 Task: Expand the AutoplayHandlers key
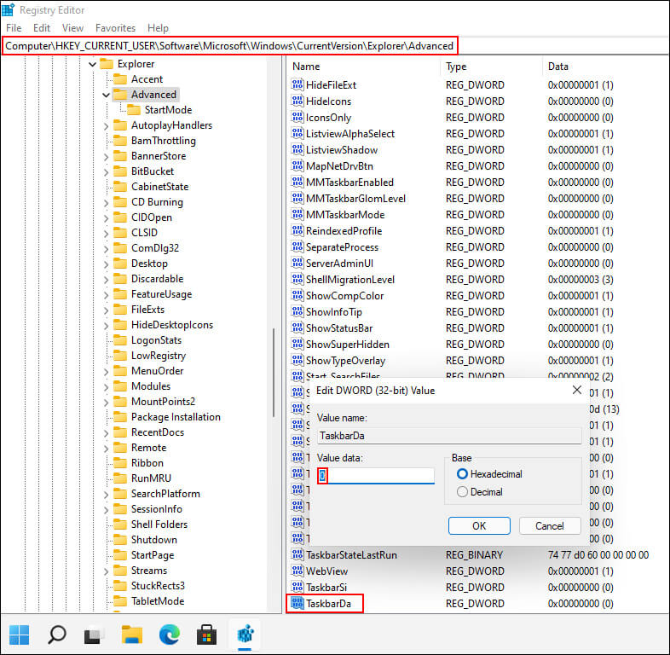pos(106,125)
